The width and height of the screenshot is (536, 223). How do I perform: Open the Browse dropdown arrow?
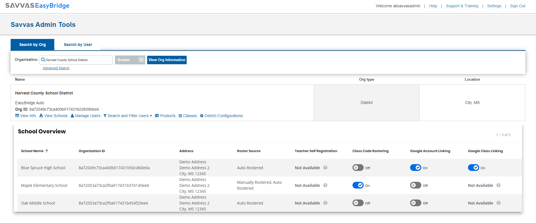(141, 60)
